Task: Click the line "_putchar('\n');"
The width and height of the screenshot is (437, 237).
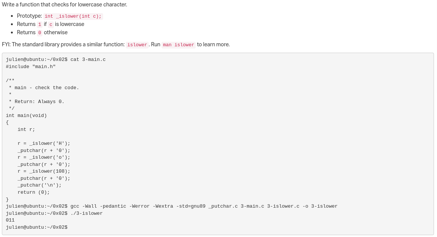Action: [x=39, y=185]
